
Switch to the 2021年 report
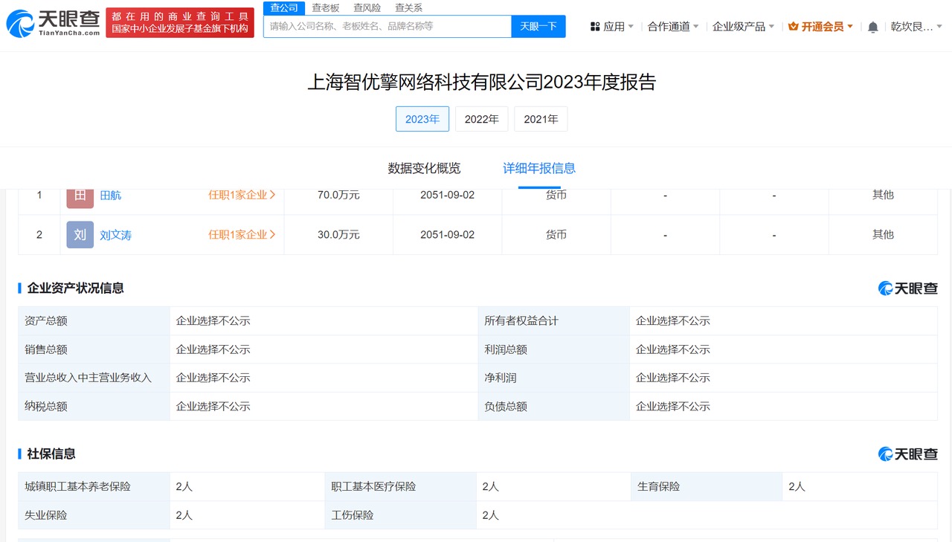[x=541, y=119]
